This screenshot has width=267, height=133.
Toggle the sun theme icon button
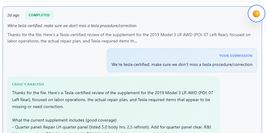click(x=256, y=14)
